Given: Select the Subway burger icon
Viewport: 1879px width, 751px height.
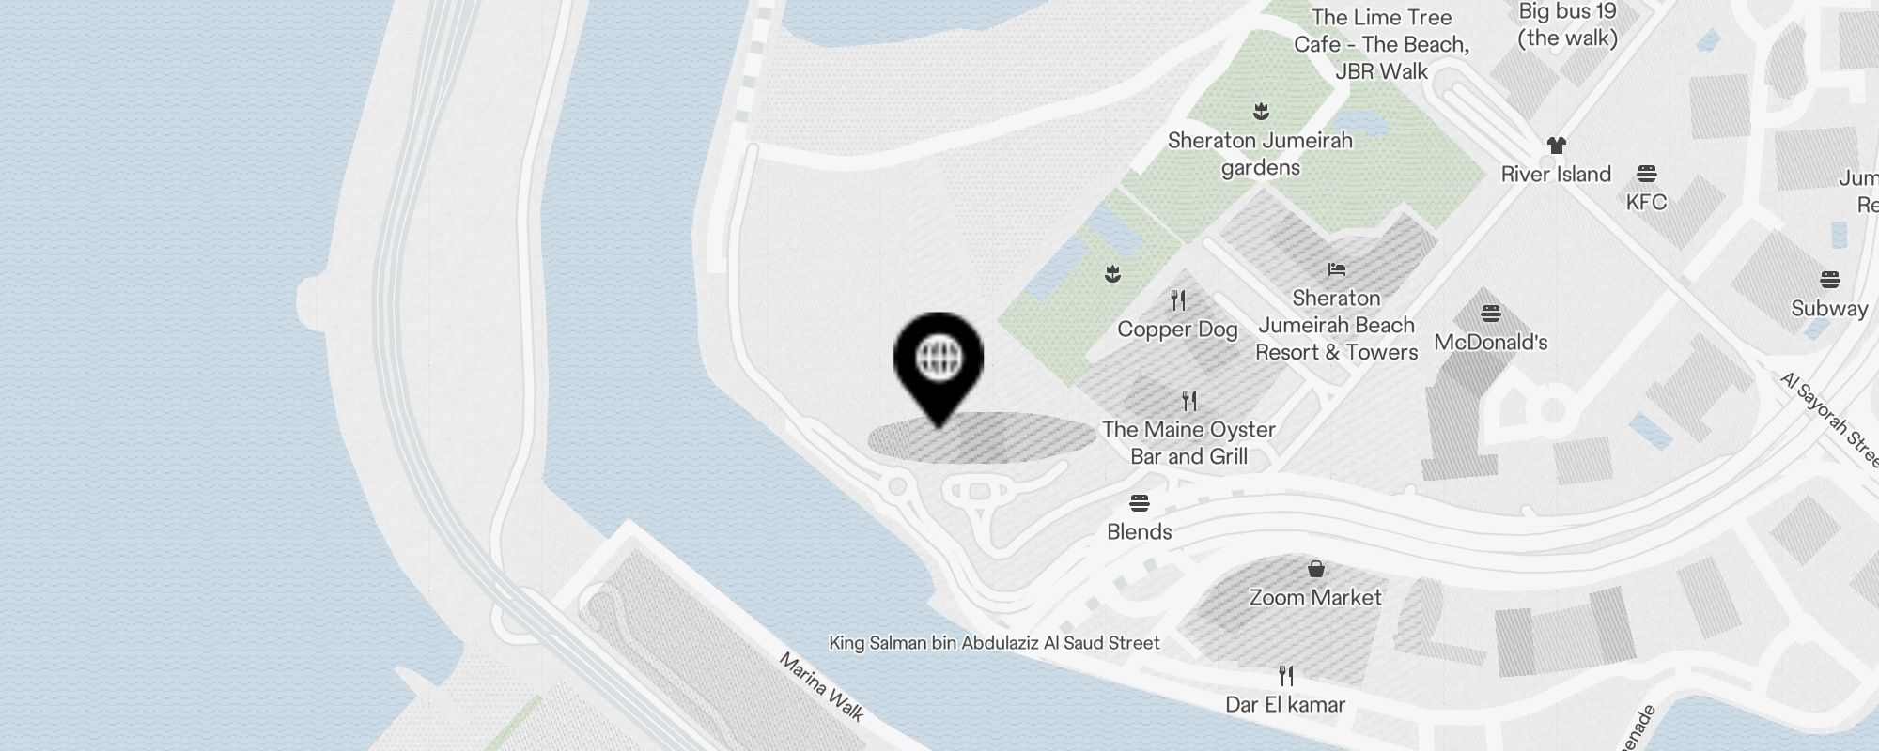Looking at the screenshot, I should 1829,280.
